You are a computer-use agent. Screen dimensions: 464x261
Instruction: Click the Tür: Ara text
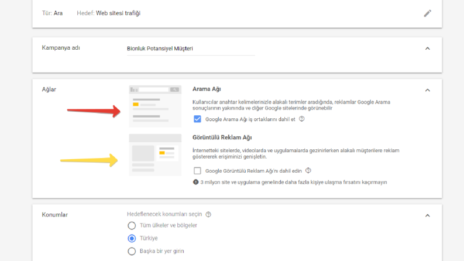coord(52,13)
